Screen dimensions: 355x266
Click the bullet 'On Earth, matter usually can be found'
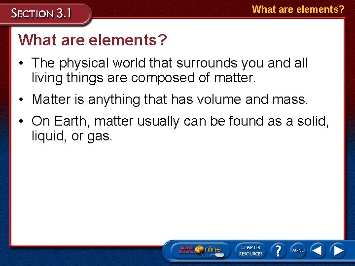tap(180, 121)
